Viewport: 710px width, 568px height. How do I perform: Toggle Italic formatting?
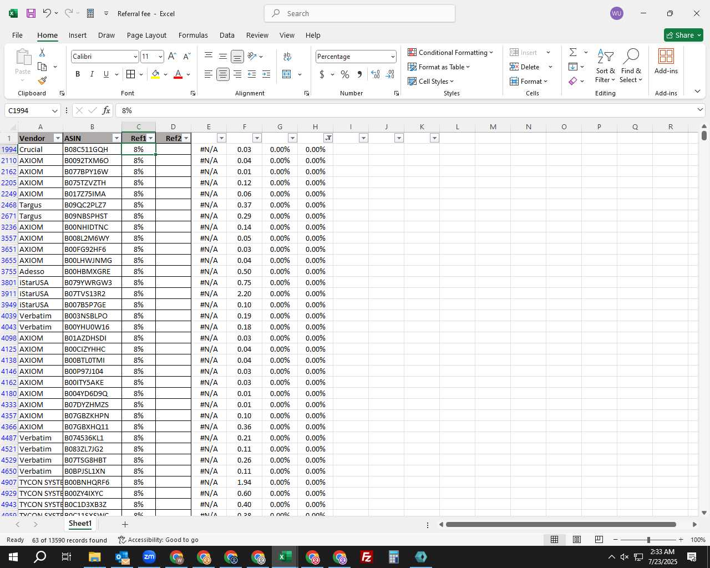point(92,74)
